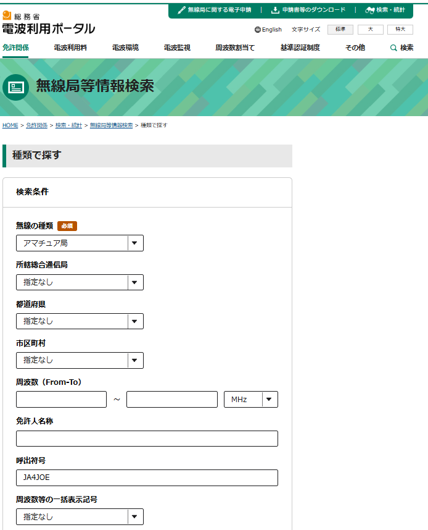Set font size to 大
The width and height of the screenshot is (428, 530).
pos(370,30)
